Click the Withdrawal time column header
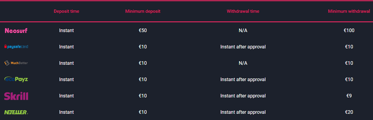373x120 pixels. (x=243, y=11)
